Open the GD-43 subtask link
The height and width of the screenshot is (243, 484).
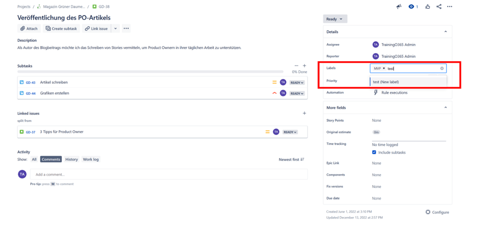(x=31, y=83)
